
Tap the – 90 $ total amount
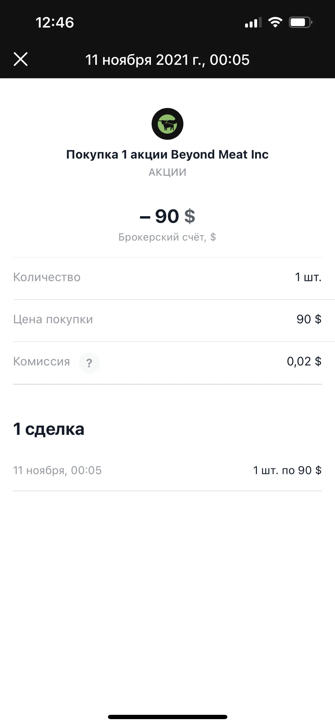167,216
